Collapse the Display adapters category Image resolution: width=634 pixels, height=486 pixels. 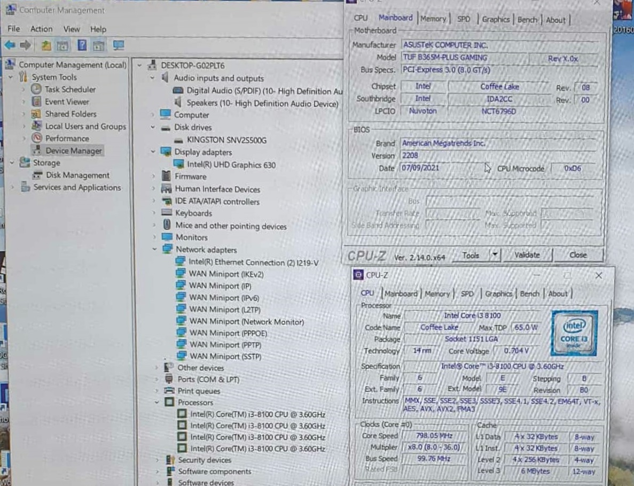point(153,152)
